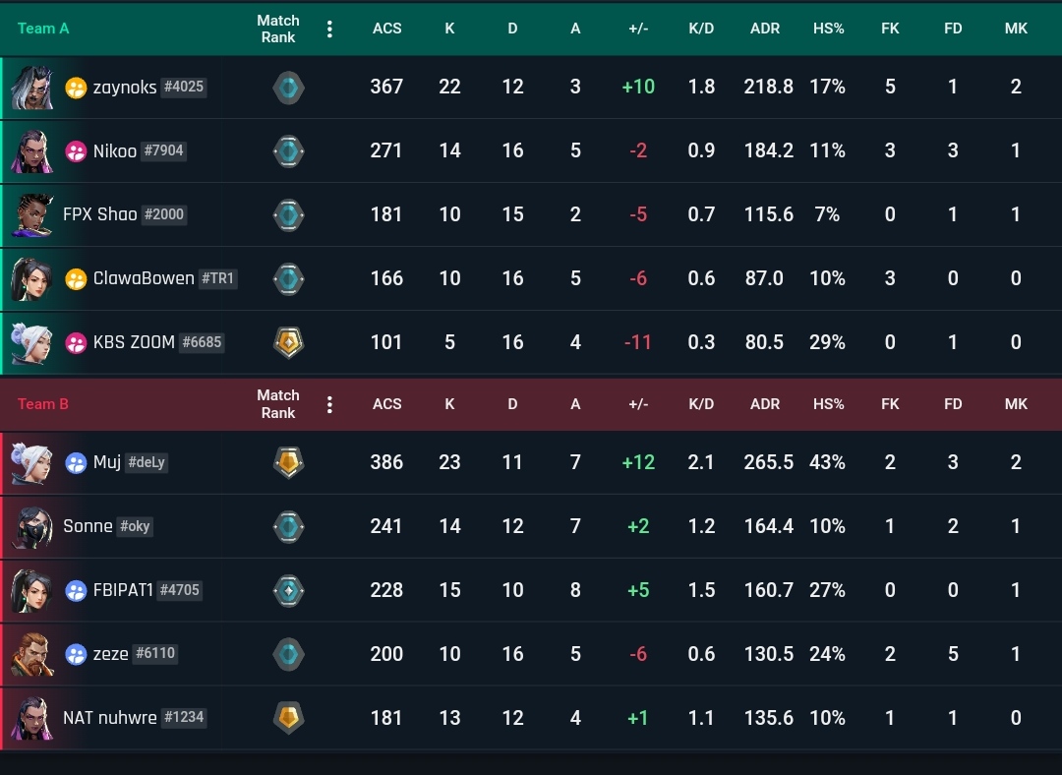
Task: Sort Team B by K/D column header
Action: coord(701,404)
